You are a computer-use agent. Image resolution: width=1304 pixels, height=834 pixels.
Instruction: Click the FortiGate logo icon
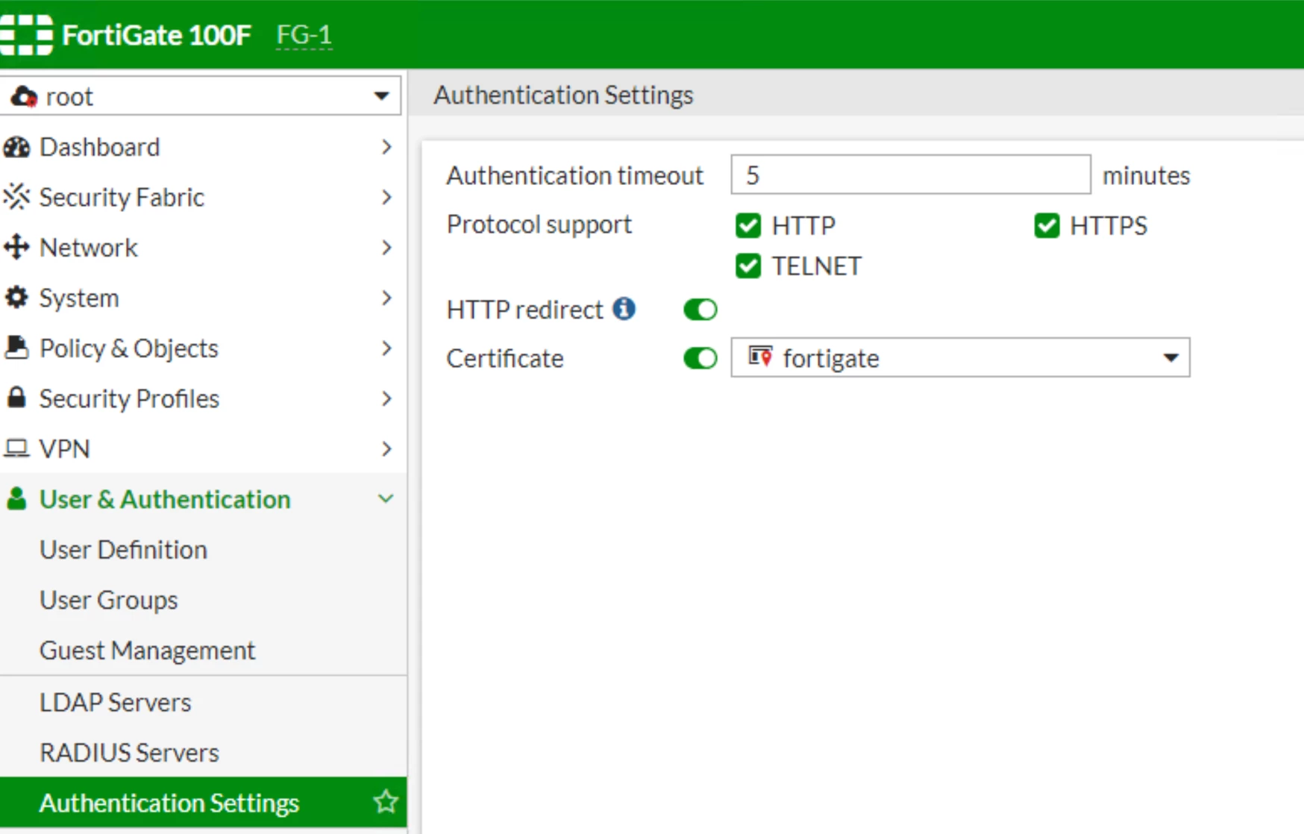click(26, 34)
